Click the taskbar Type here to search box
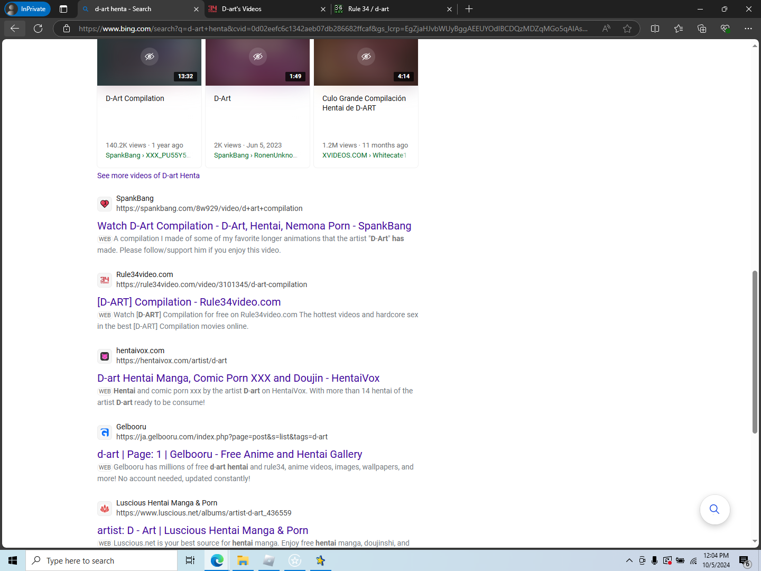Screen dimensions: 761x571 [x=101, y=560]
